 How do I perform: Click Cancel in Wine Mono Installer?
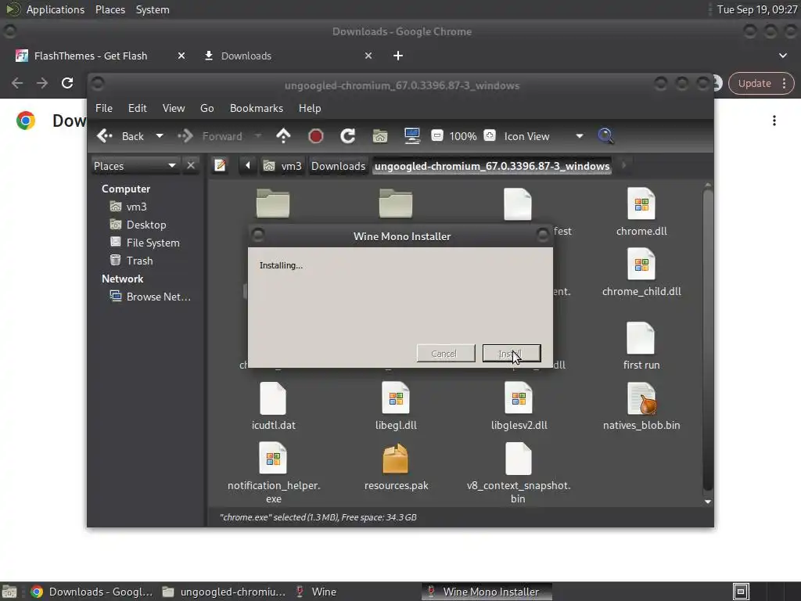(446, 354)
